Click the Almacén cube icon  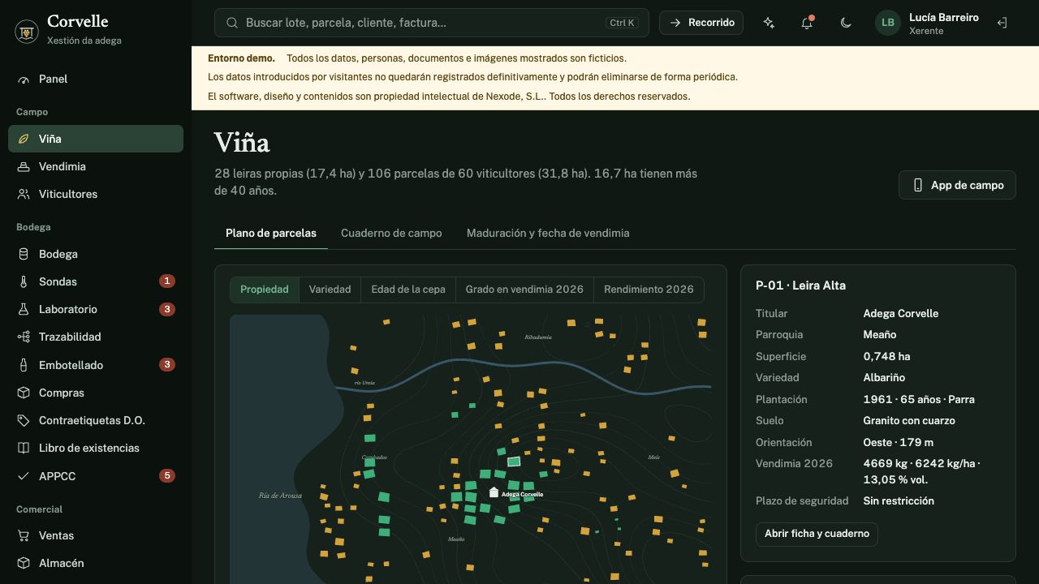pyautogui.click(x=24, y=564)
